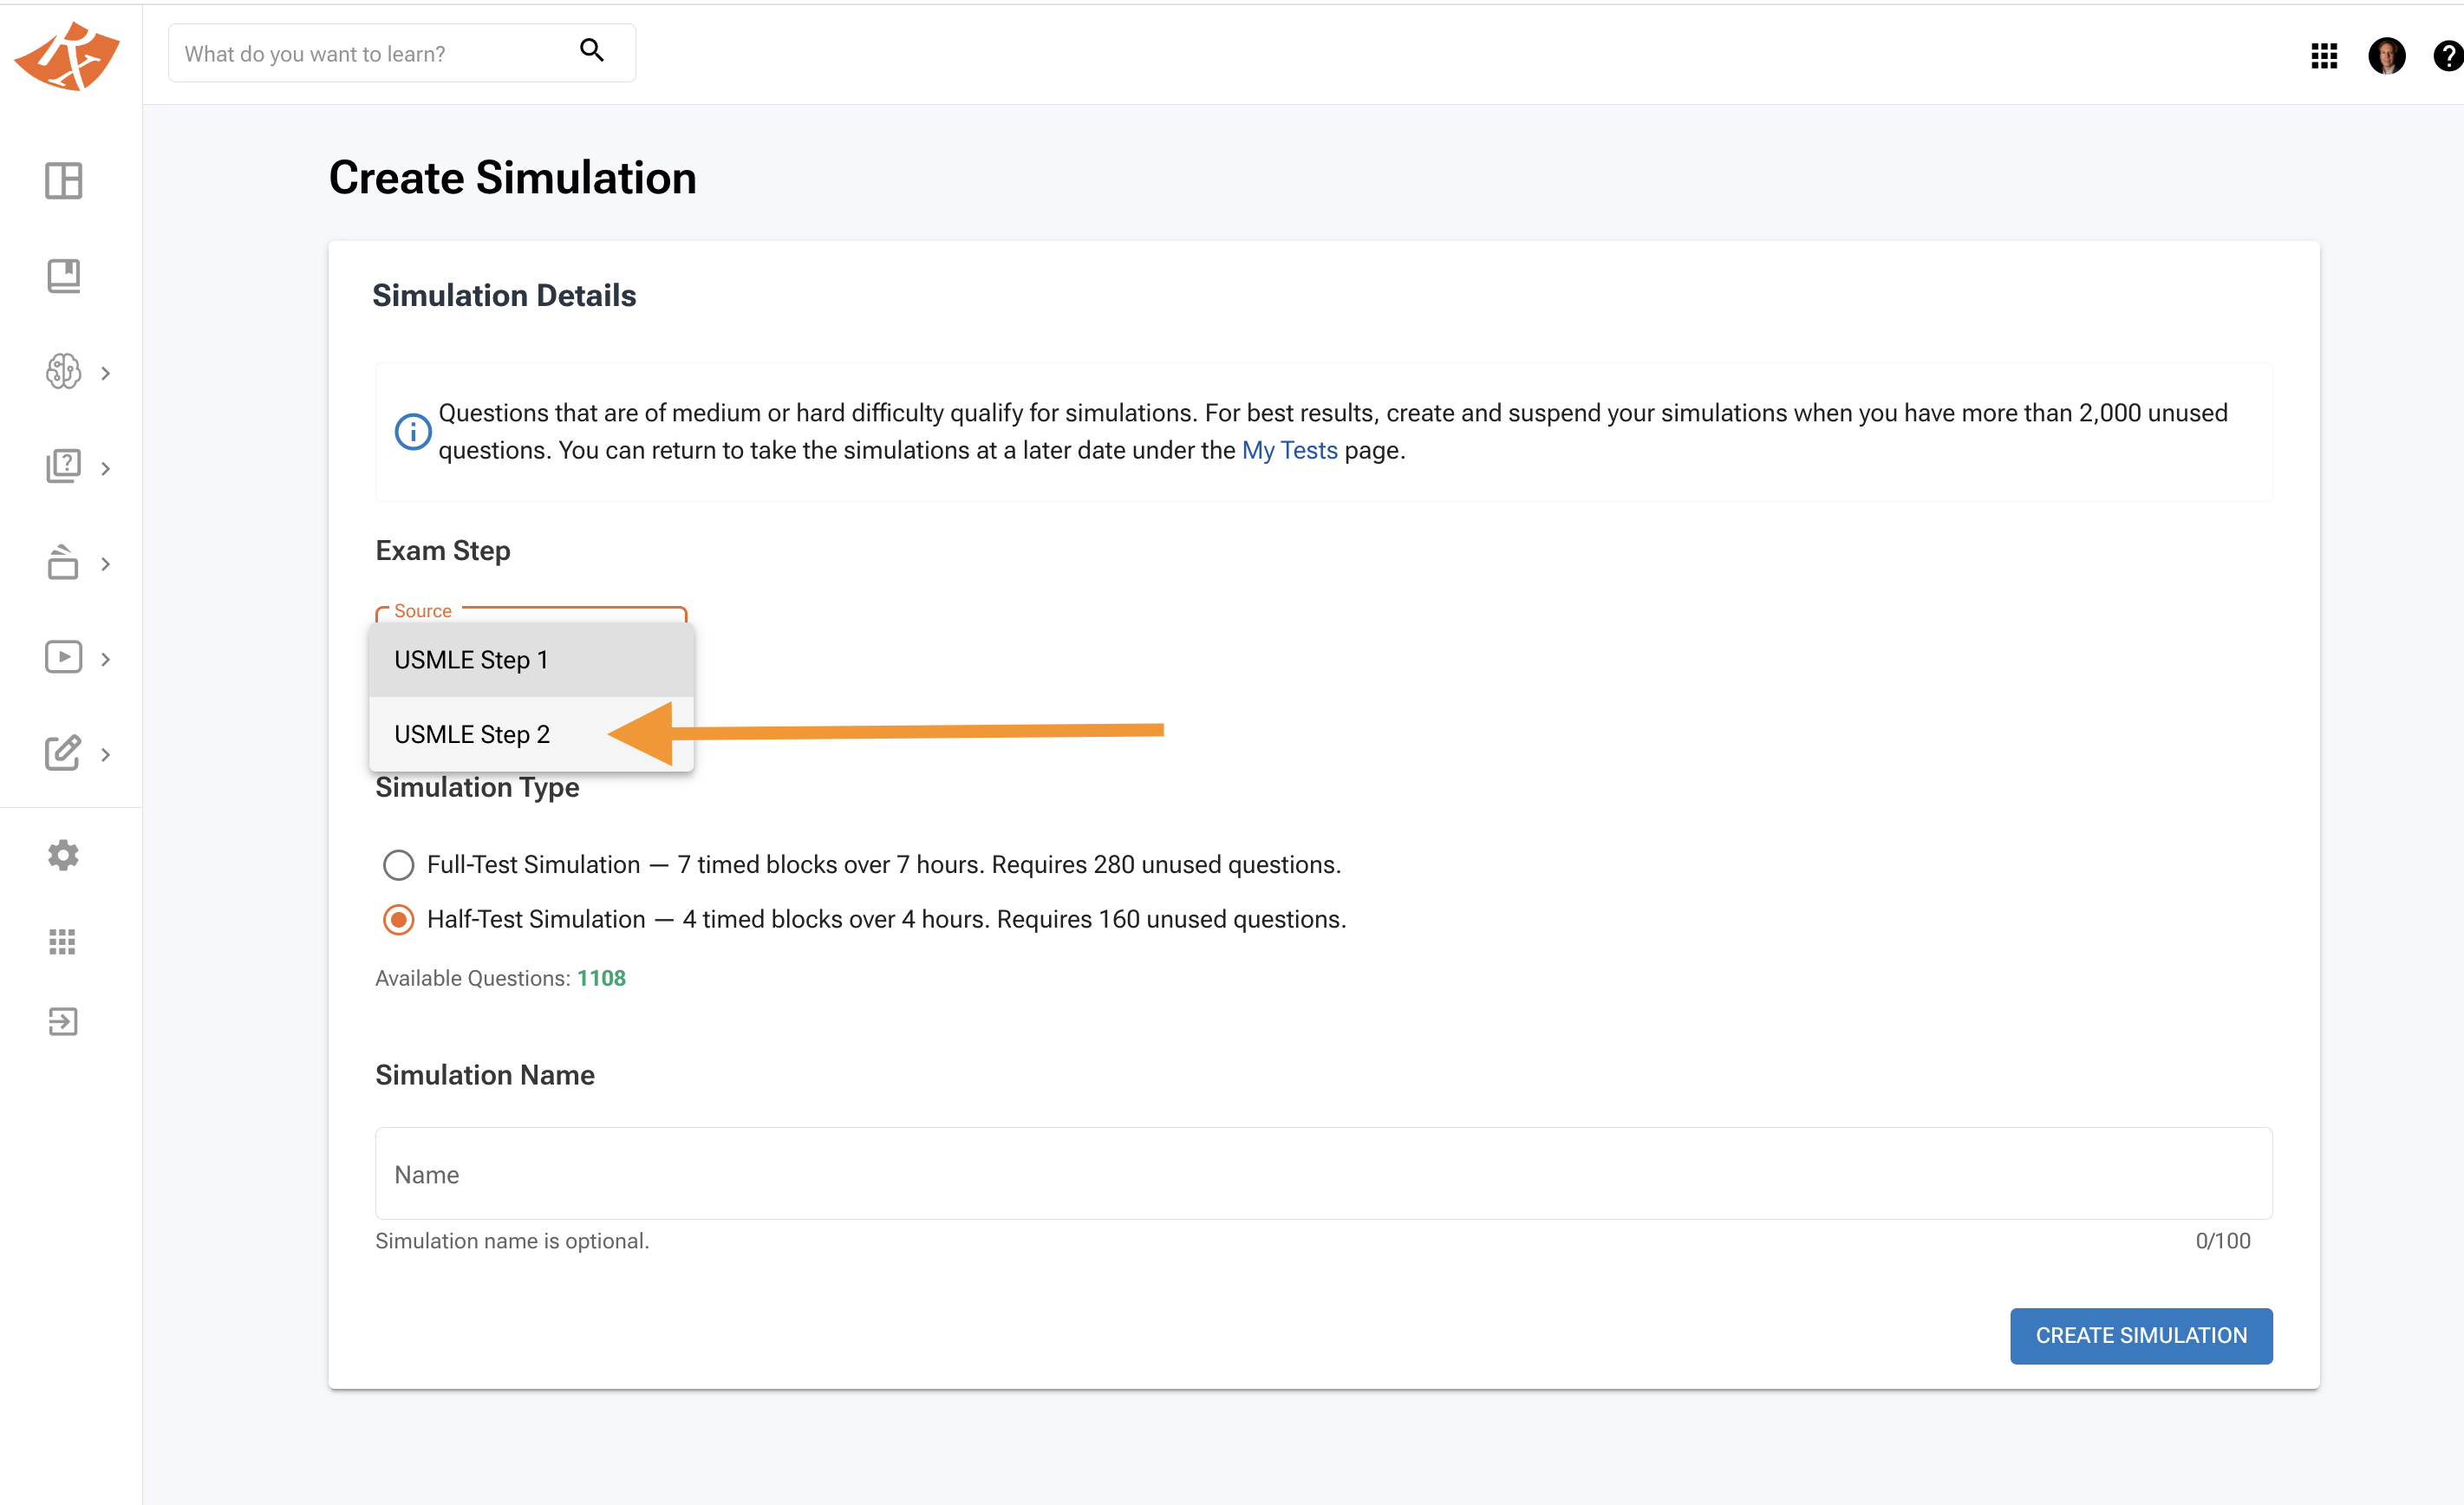Select USMLE Step 1 from the dropdown
The width and height of the screenshot is (2464, 1505).
[471, 659]
